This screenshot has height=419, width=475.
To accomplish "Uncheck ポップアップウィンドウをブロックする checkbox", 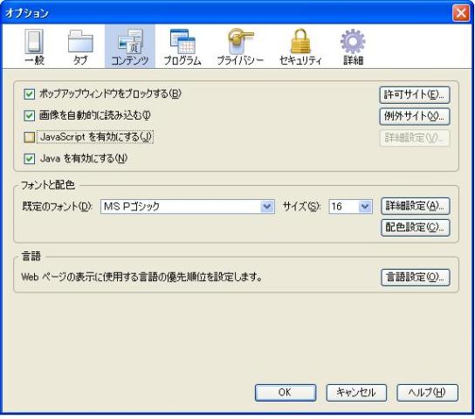I will point(29,94).
